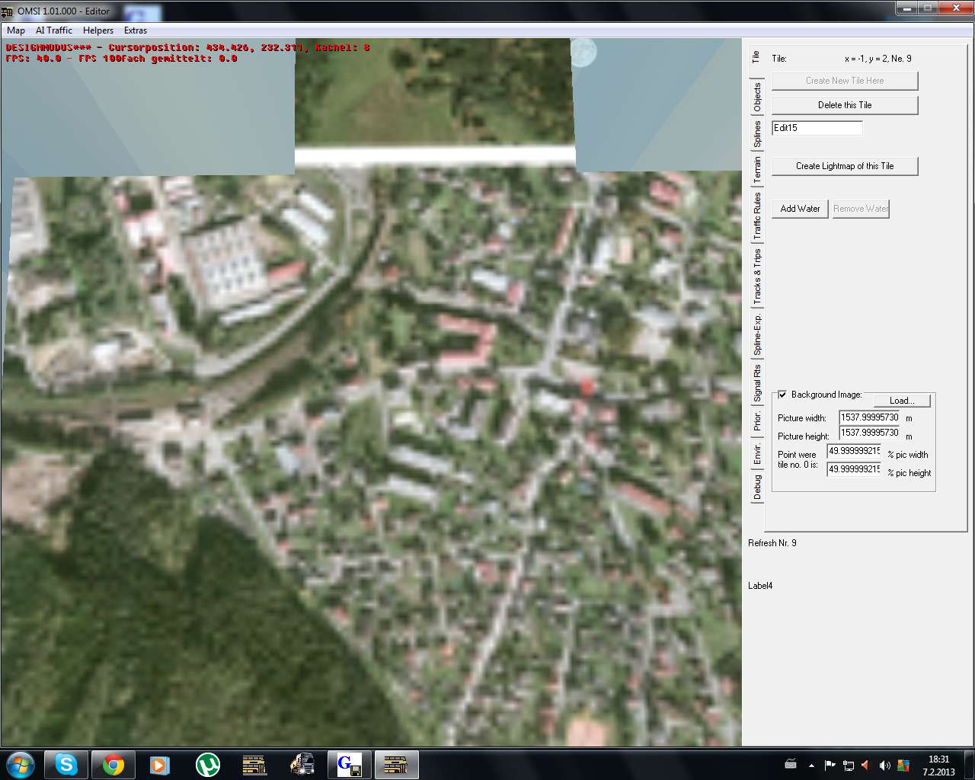Open the speaker volume tray icon
The image size is (975, 780).
(884, 765)
